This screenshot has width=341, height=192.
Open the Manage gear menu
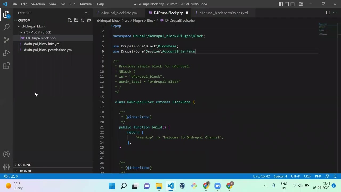point(6,167)
